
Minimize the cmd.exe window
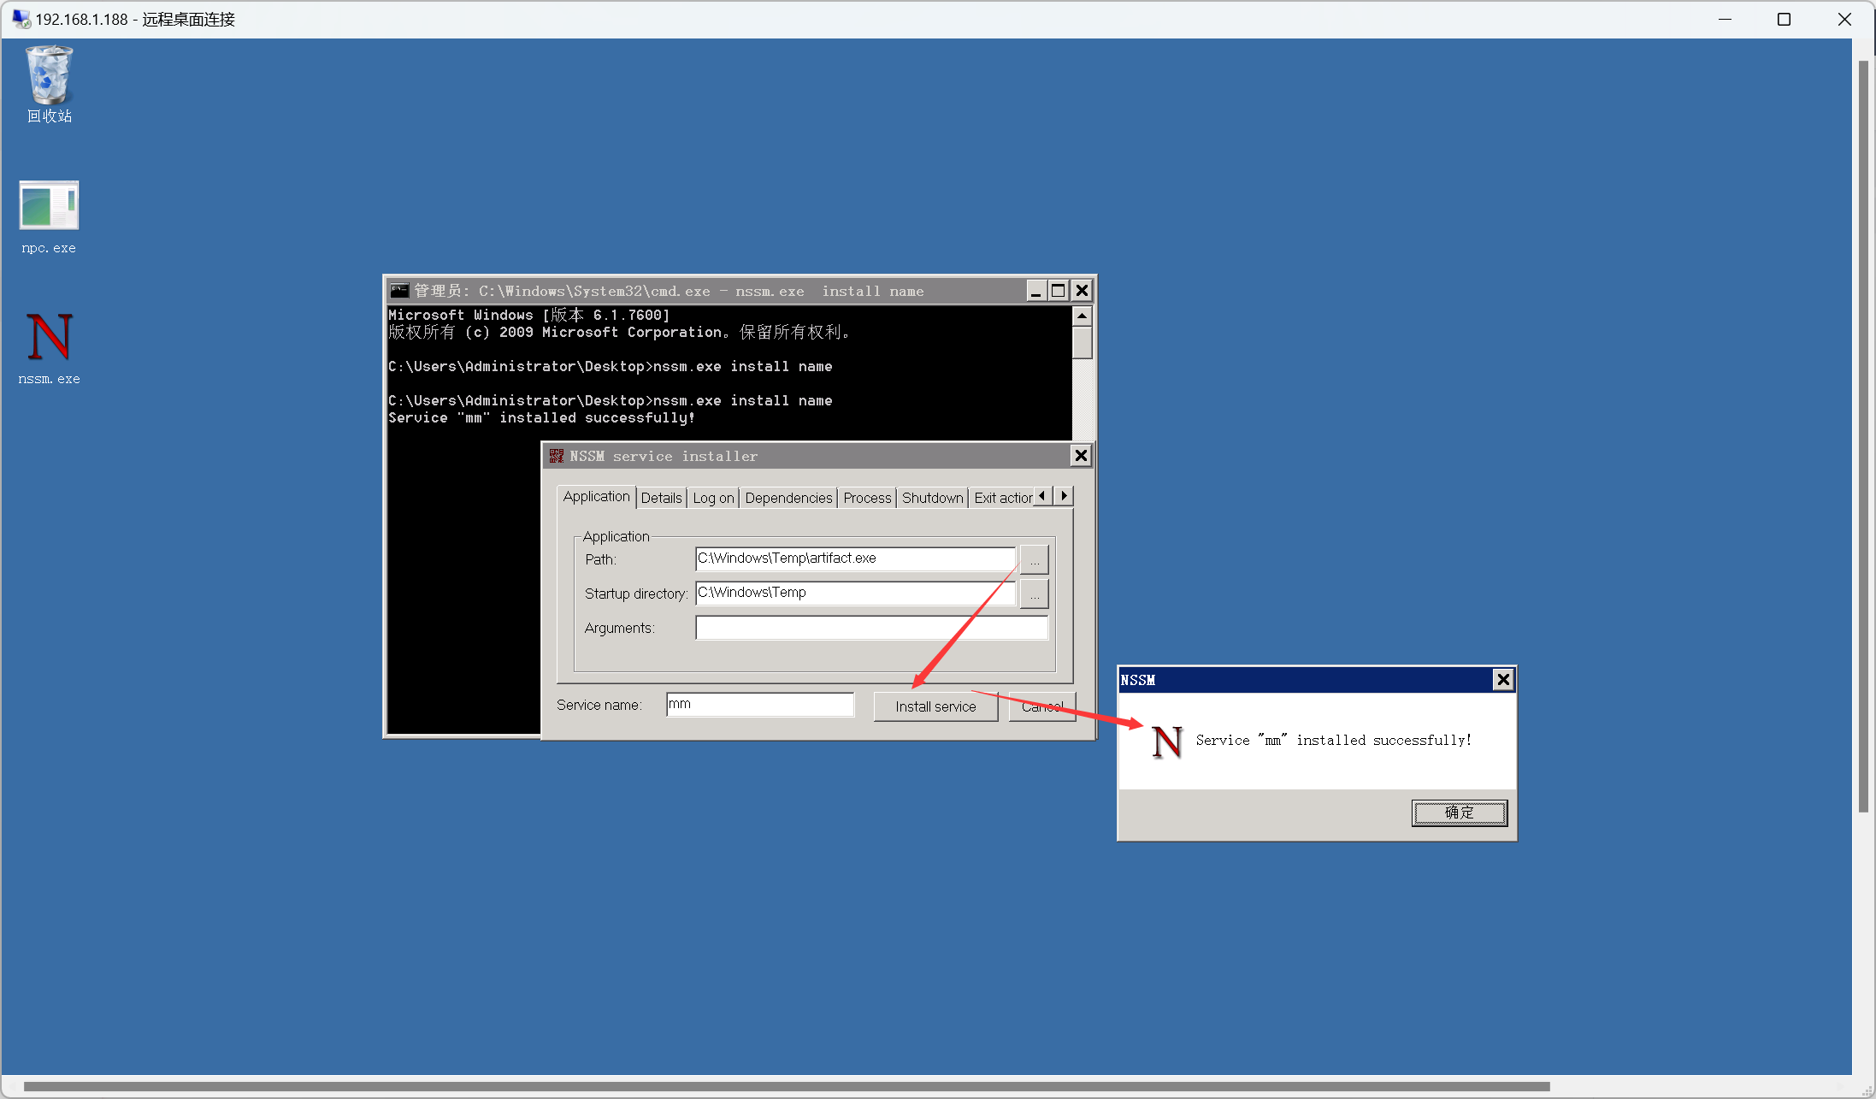[1035, 291]
